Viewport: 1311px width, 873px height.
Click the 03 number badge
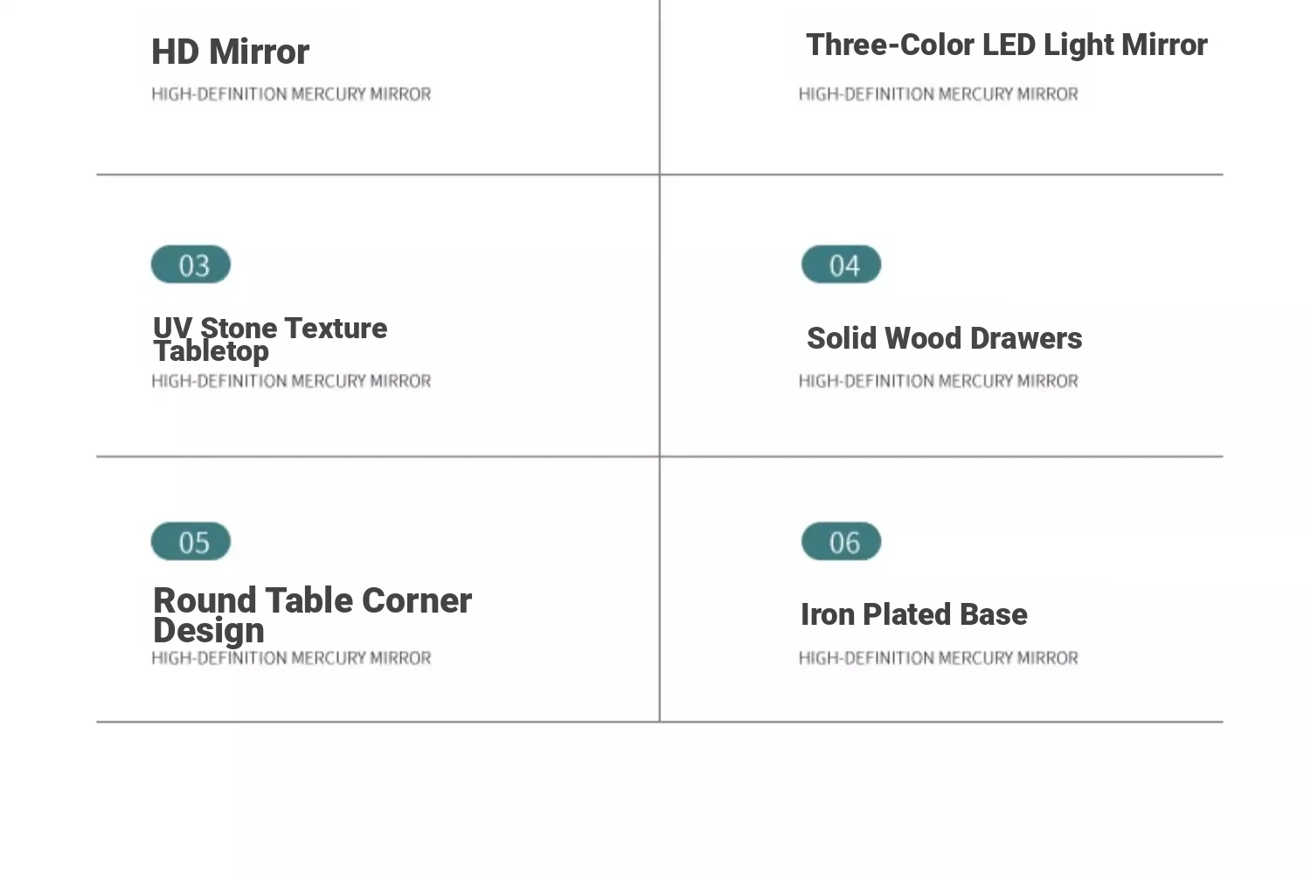point(191,265)
